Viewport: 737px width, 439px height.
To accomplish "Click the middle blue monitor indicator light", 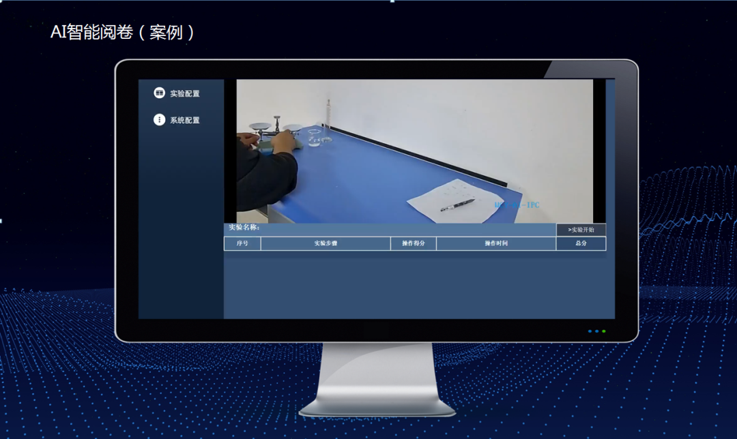I will click(596, 331).
